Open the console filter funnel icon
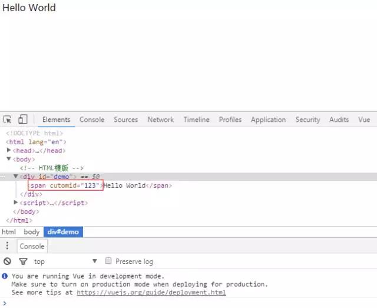377x308 pixels. [23, 261]
